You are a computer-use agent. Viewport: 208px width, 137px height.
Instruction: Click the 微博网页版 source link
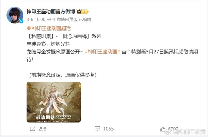[x=67, y=20]
